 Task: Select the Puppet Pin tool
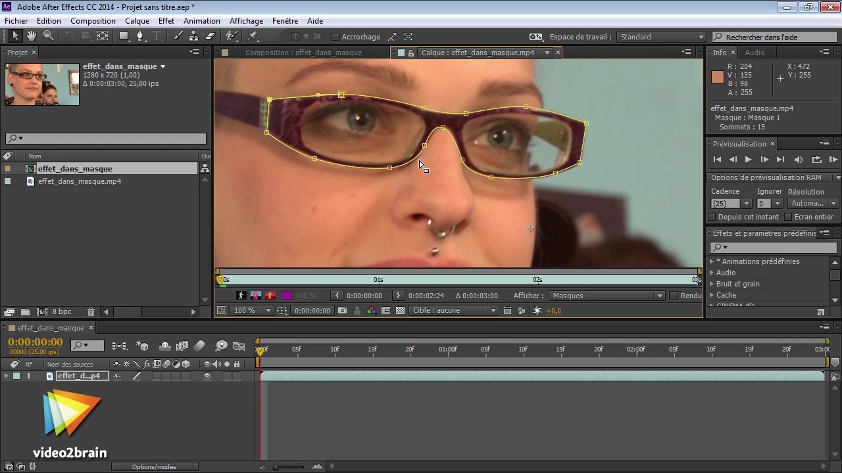click(253, 36)
